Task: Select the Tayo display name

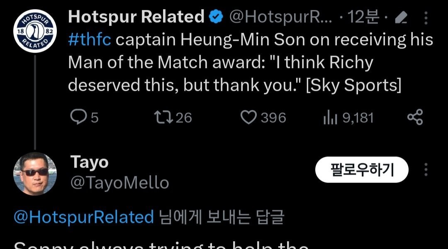Action: (90, 162)
